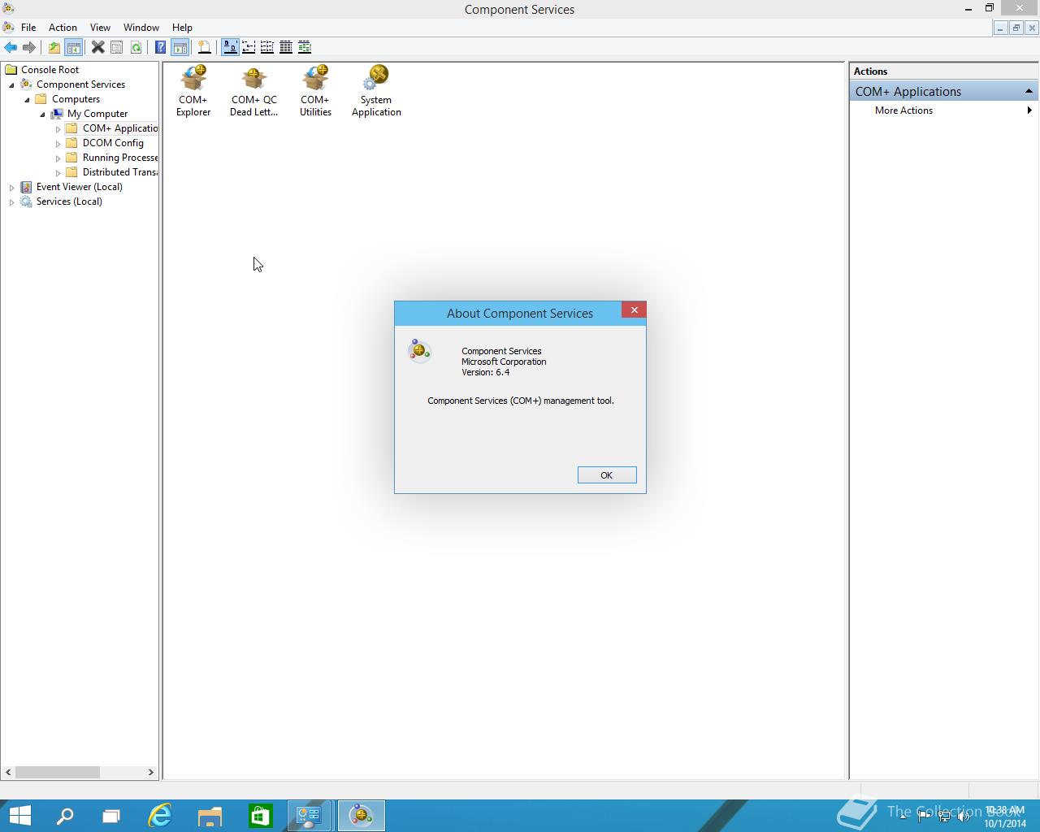Select Services (Local) in tree
This screenshot has width=1040, height=832.
(69, 201)
